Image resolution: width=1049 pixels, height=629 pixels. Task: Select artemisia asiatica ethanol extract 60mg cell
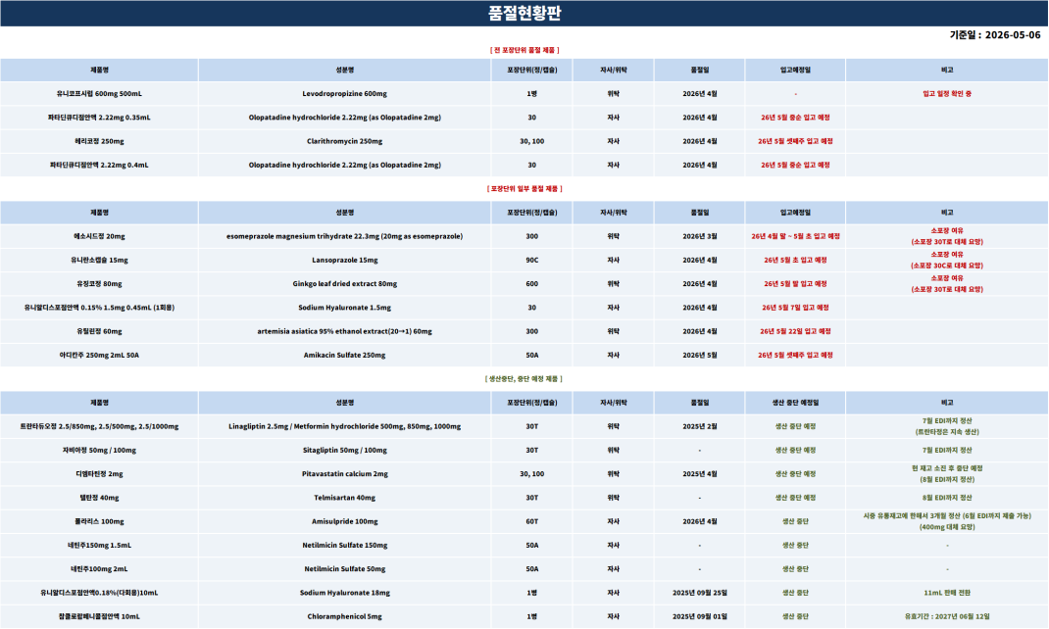coord(344,331)
